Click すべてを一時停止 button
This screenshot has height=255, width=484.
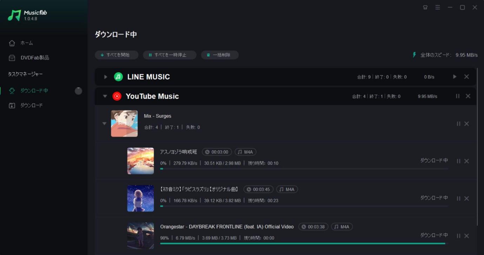click(170, 55)
